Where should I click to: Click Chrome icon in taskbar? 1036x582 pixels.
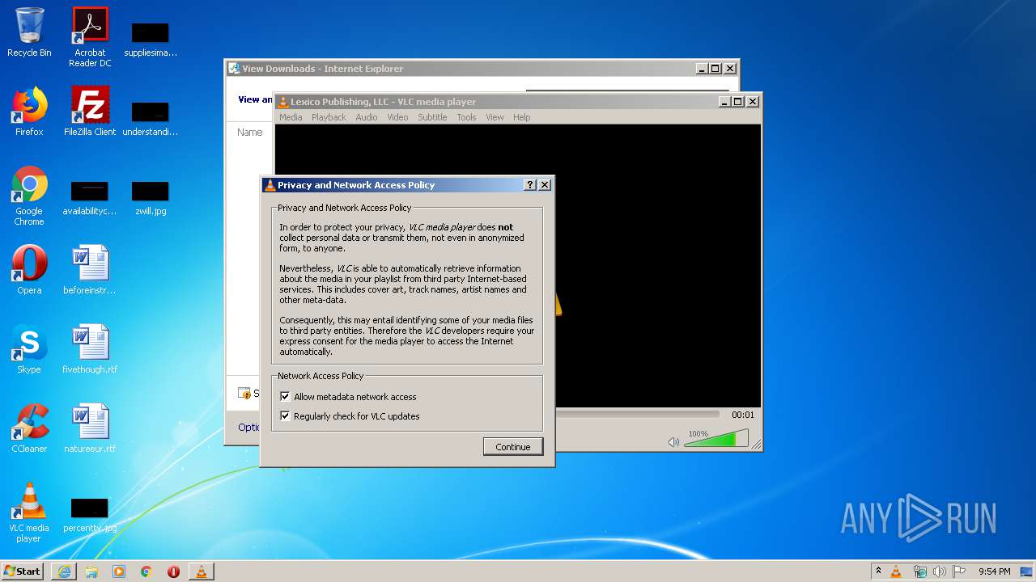pos(146,571)
